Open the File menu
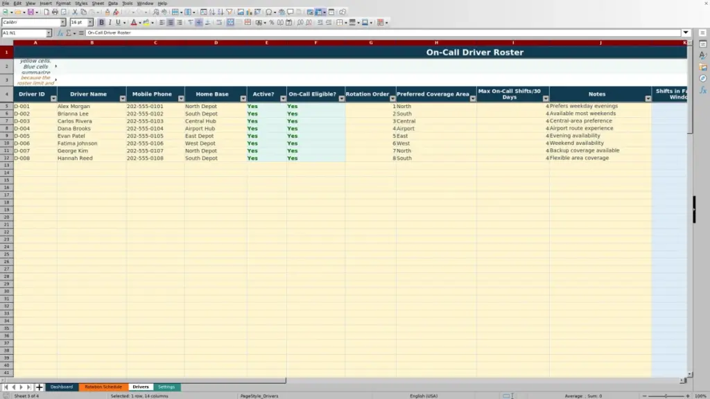The width and height of the screenshot is (710, 399). (6, 3)
